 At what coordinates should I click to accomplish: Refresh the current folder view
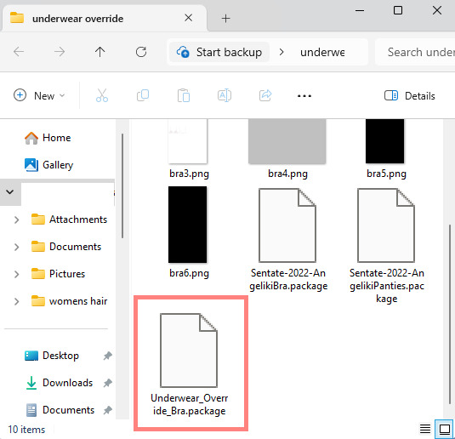141,52
